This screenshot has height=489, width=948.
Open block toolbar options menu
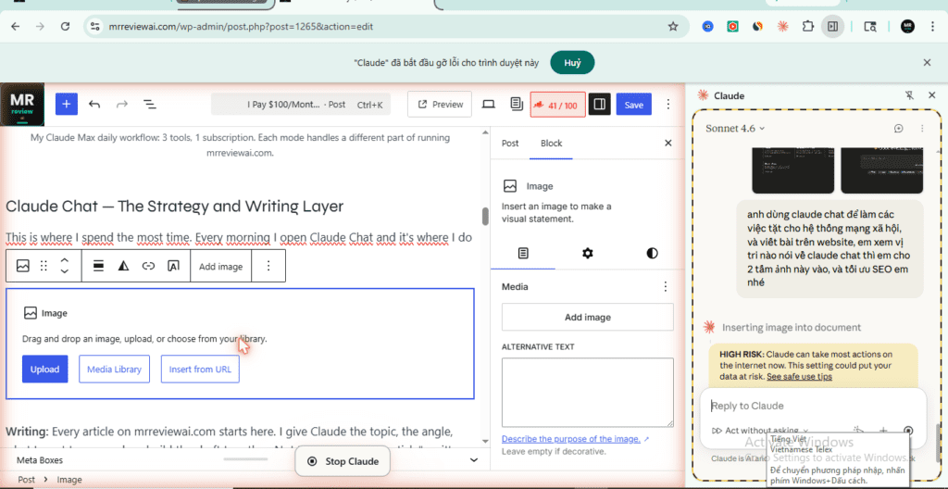[269, 266]
